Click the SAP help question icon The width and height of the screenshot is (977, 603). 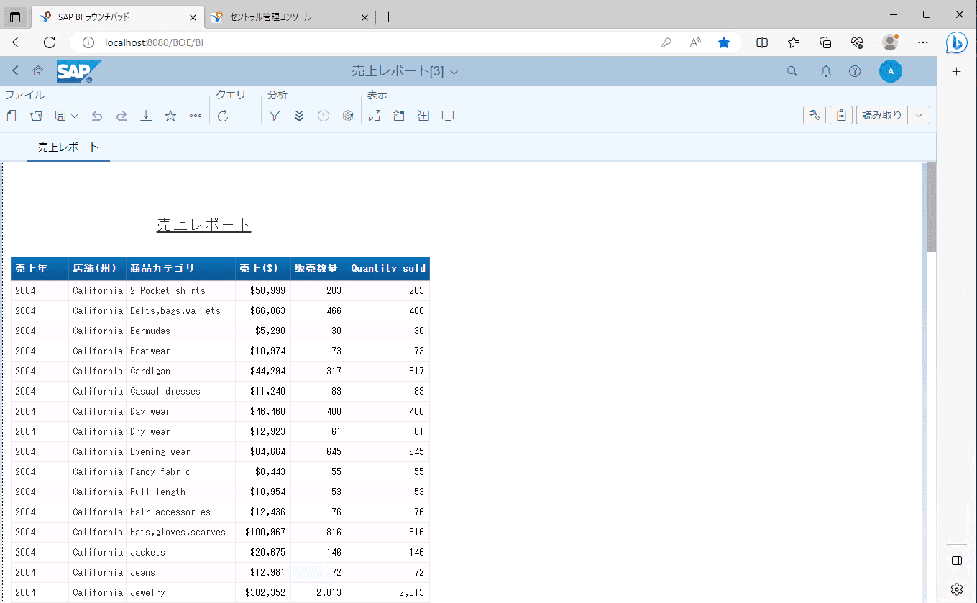pyautogui.click(x=855, y=71)
